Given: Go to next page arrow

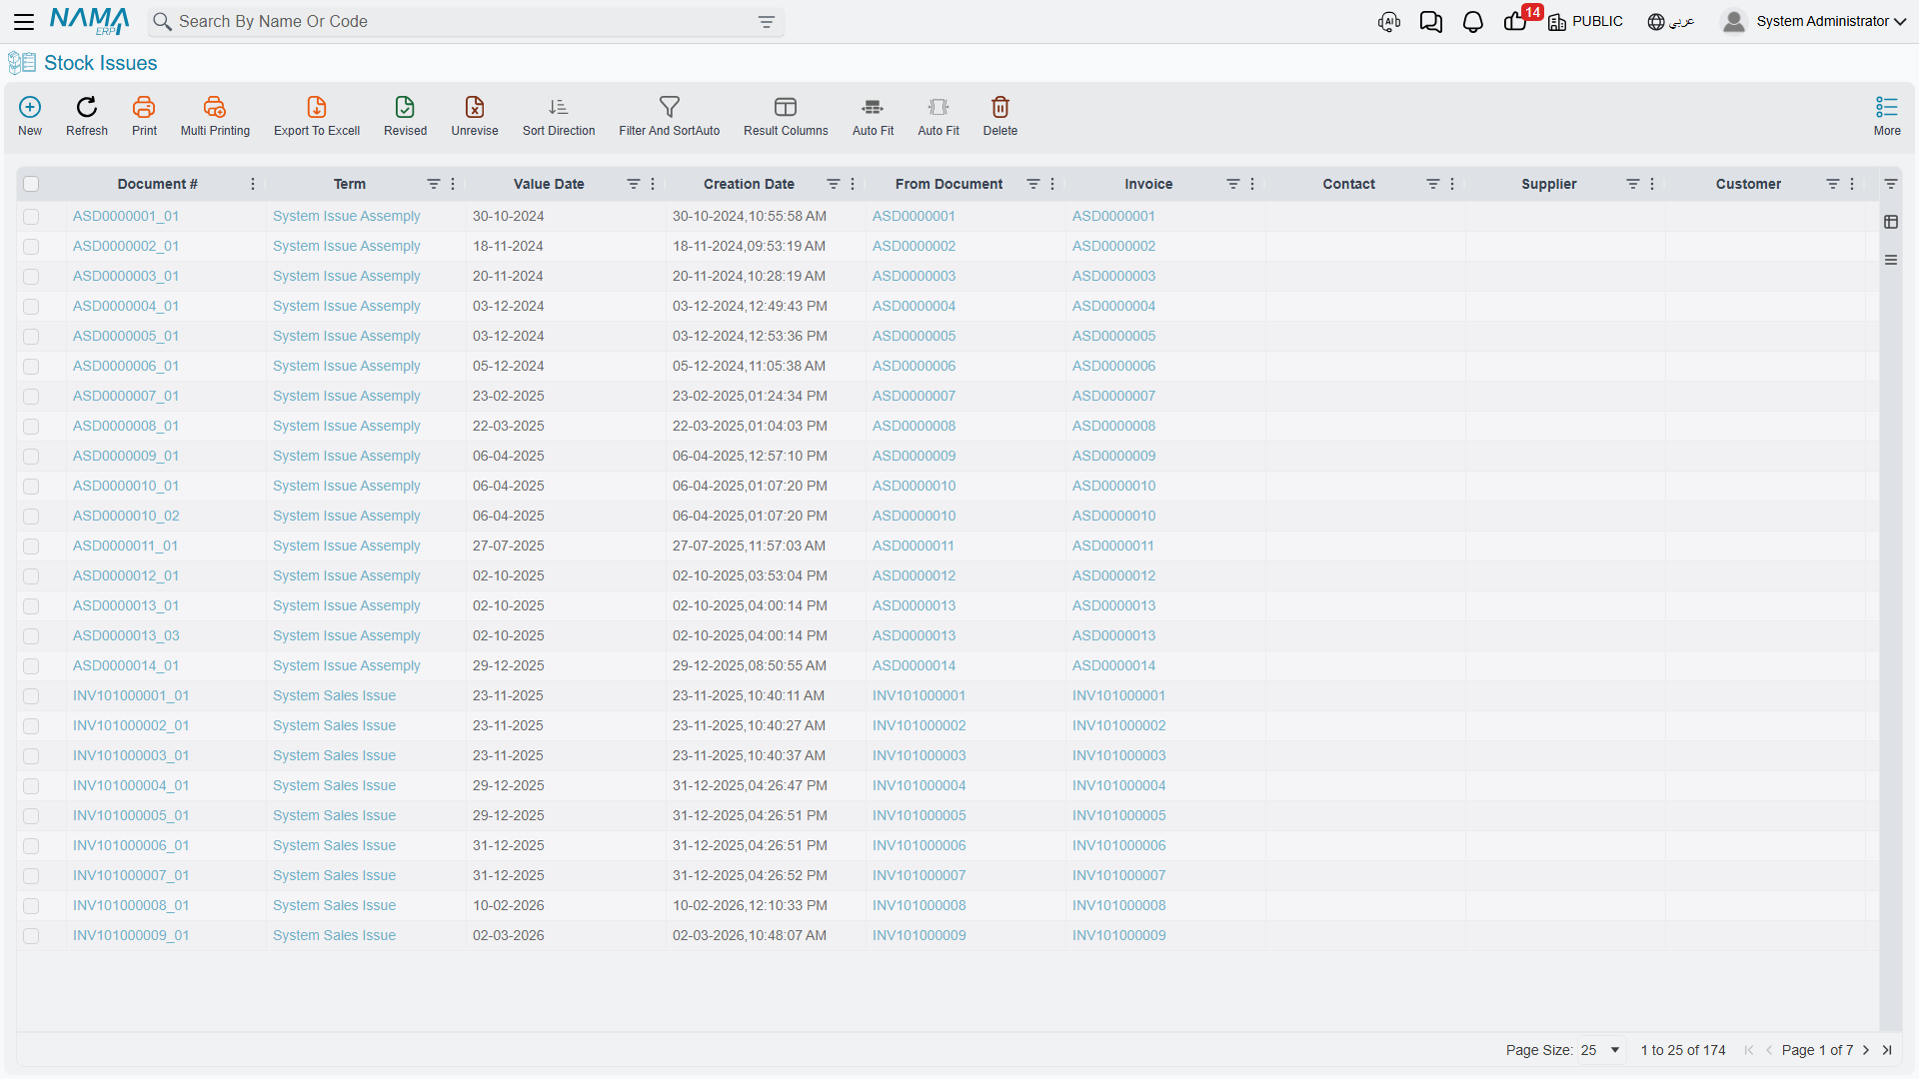Looking at the screenshot, I should point(1866,1050).
